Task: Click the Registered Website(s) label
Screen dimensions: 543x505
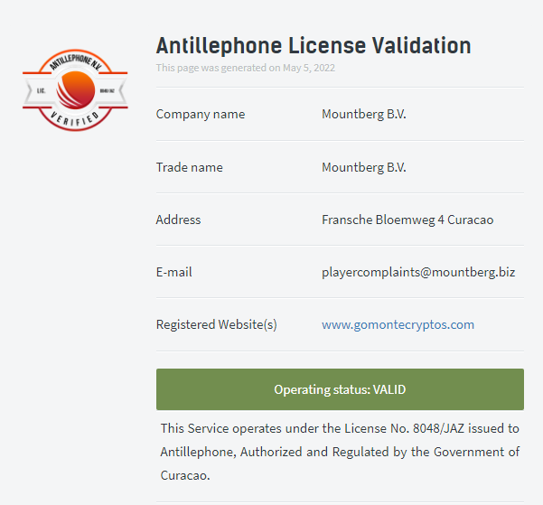Action: coord(217,324)
